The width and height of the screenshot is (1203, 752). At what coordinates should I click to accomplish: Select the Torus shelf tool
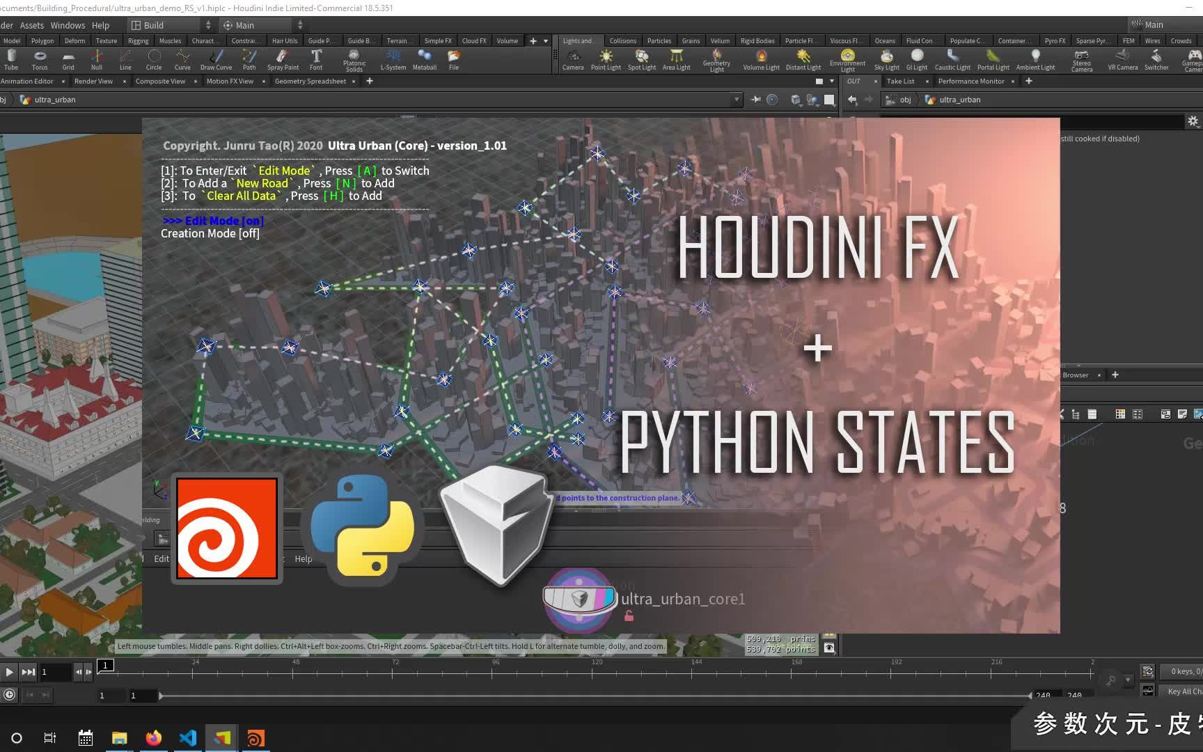point(40,60)
